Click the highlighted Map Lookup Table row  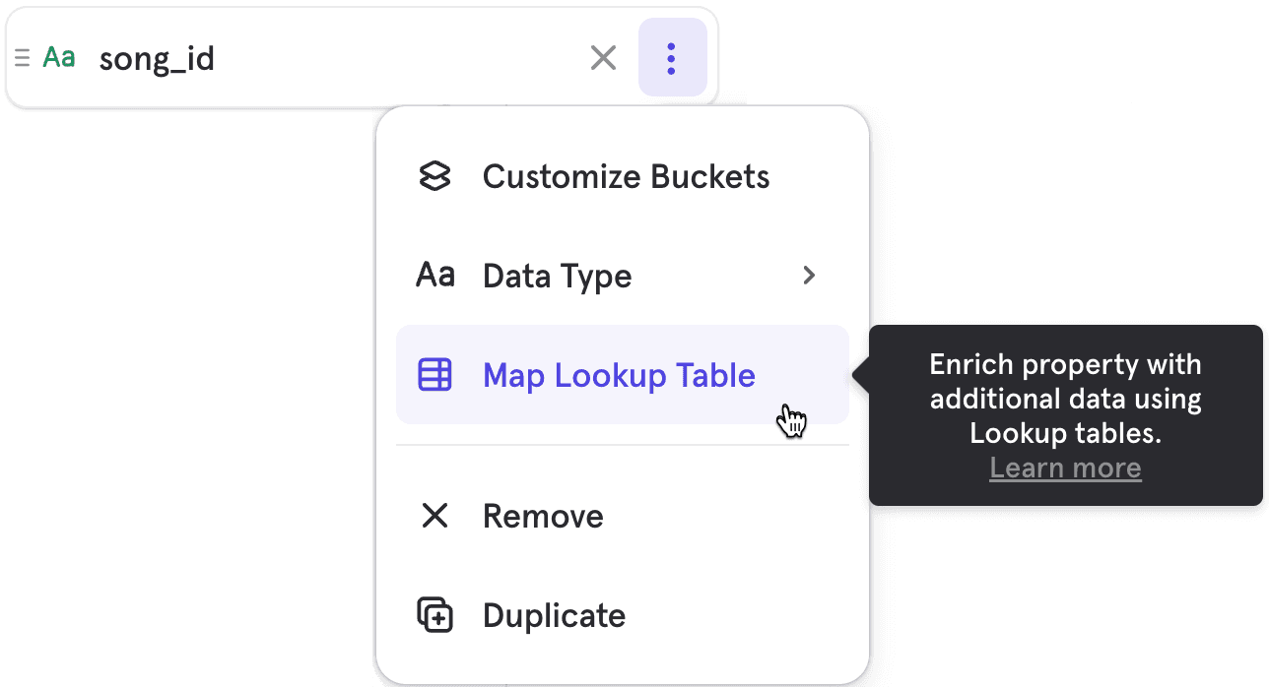(x=622, y=375)
